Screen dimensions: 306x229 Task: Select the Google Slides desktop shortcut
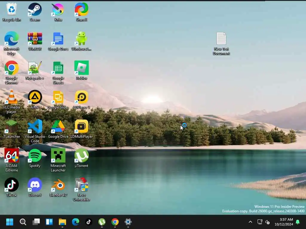pyautogui.click(x=58, y=100)
